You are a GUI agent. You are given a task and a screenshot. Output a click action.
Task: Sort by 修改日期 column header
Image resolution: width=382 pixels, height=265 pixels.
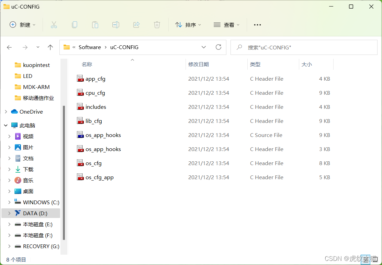point(199,65)
